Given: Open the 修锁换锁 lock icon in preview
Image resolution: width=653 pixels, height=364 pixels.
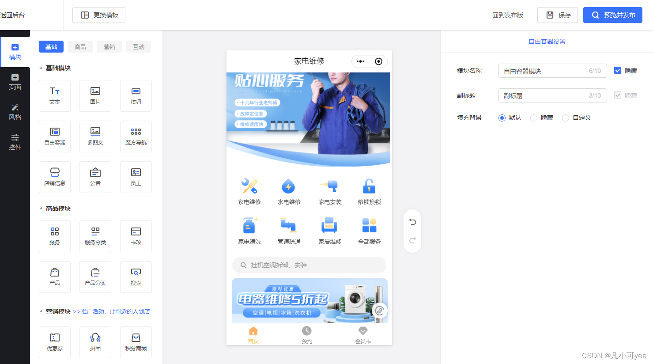Looking at the screenshot, I should pos(369,192).
